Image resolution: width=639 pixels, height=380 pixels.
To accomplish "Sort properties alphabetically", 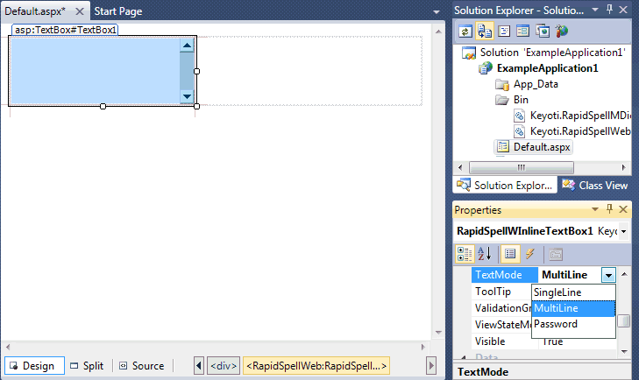I will (x=483, y=254).
